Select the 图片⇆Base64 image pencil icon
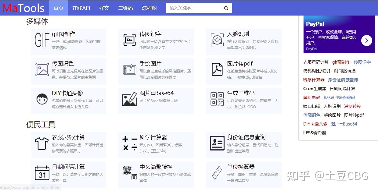Viewport: 378px width, 191px height. 130,99
